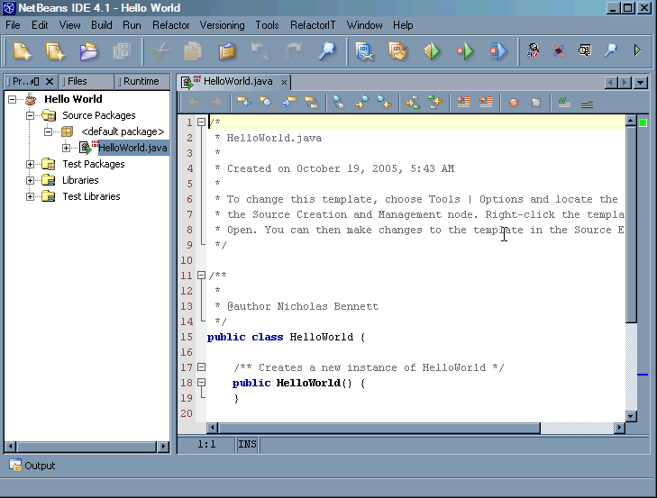
Task: Collapse the code fold at line 17
Action: [x=202, y=367]
